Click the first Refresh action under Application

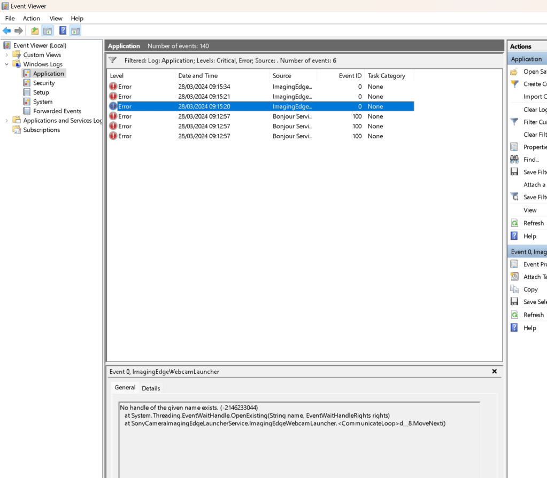534,223
